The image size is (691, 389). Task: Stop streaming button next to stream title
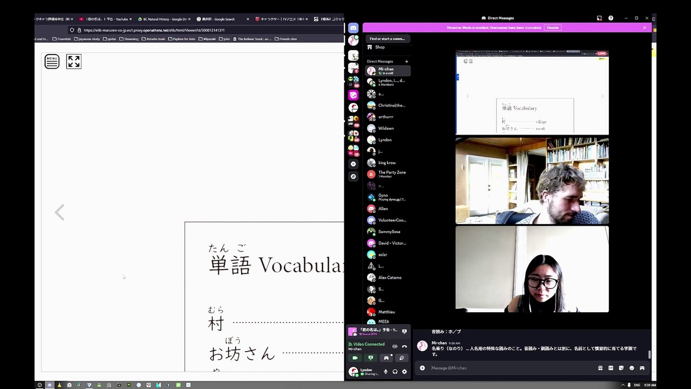(404, 331)
